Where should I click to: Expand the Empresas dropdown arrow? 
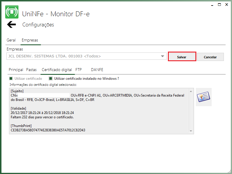click(x=162, y=56)
